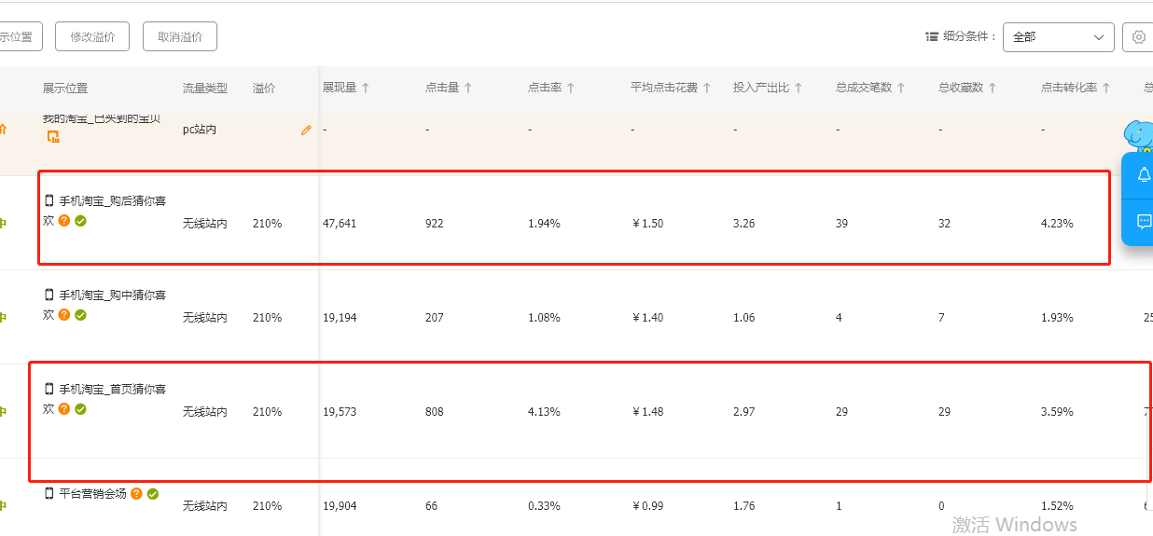This screenshot has width=1153, height=536.
Task: Click total favorites value 32
Action: pyautogui.click(x=945, y=224)
